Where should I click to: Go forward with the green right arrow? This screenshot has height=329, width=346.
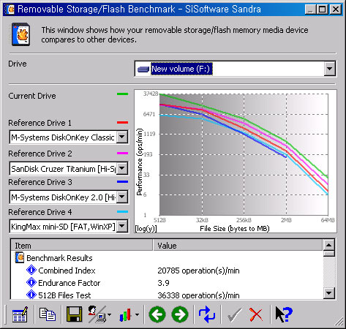pyautogui.click(x=180, y=314)
